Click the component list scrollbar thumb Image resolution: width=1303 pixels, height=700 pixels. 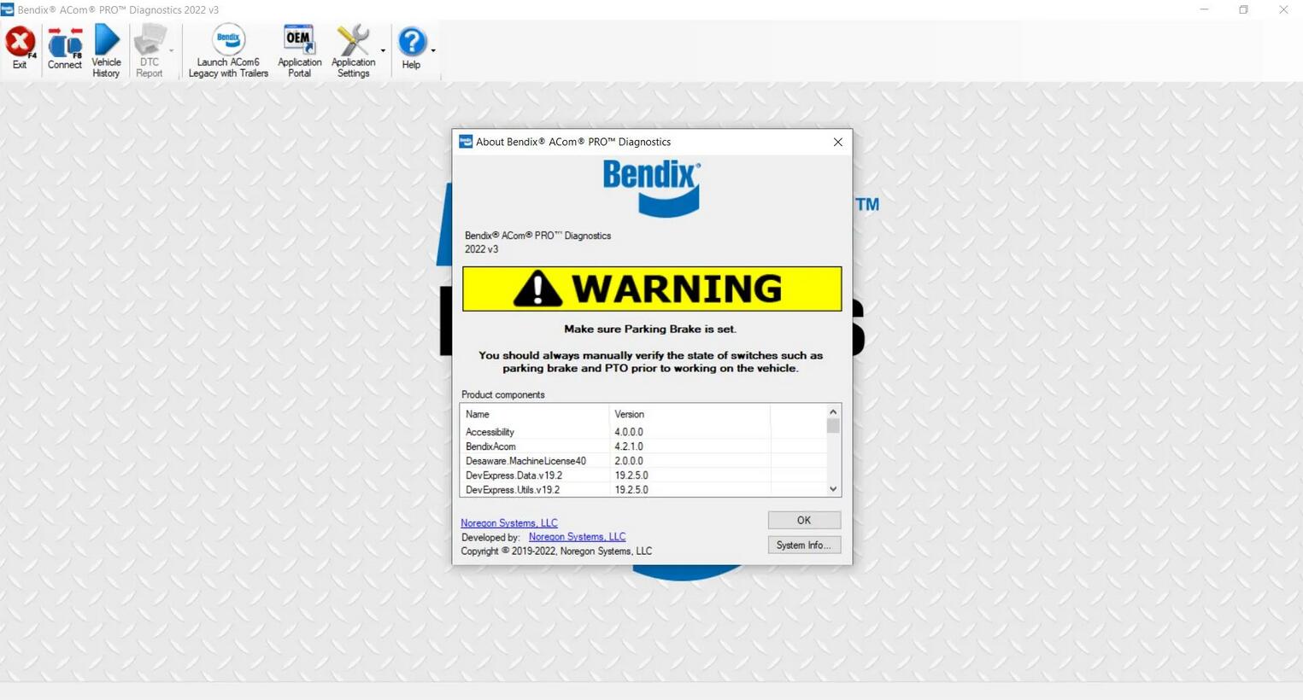833,425
